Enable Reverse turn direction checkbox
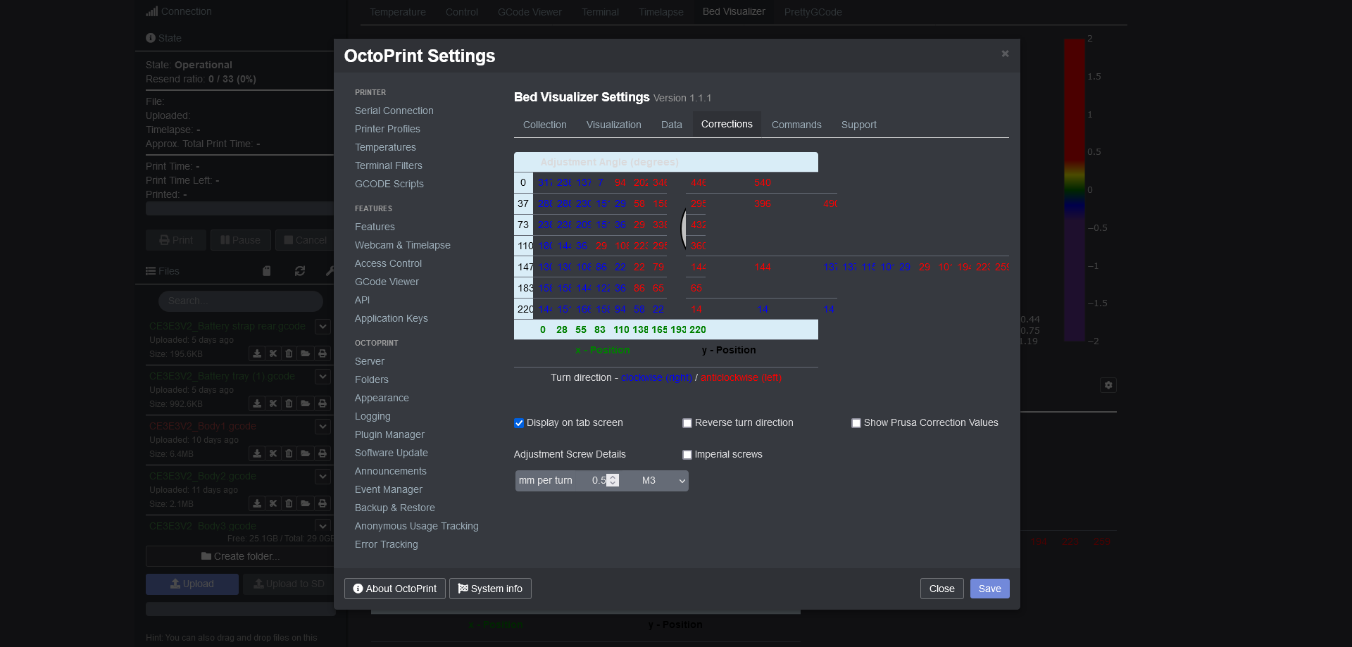1352x647 pixels. pyautogui.click(x=687, y=423)
